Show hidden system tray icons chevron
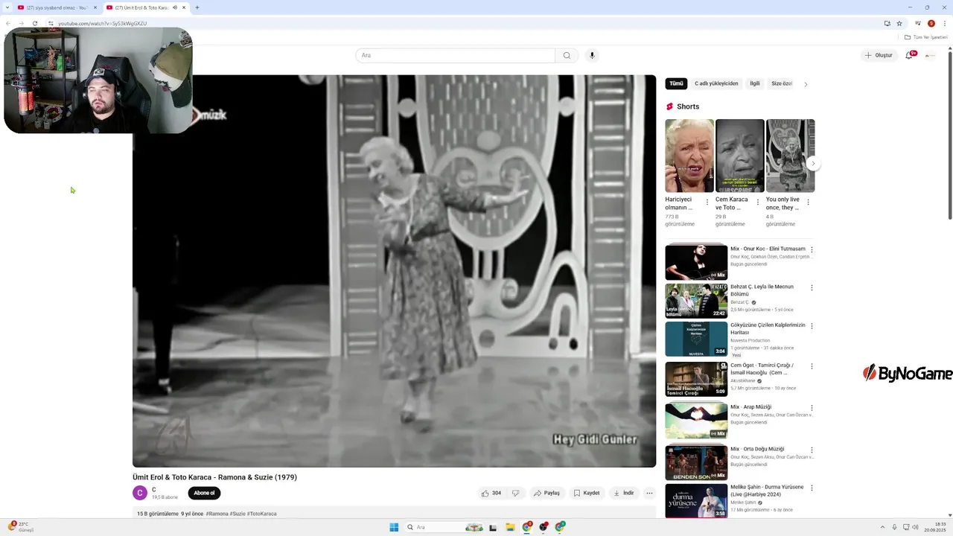The width and height of the screenshot is (953, 536). pos(883,527)
